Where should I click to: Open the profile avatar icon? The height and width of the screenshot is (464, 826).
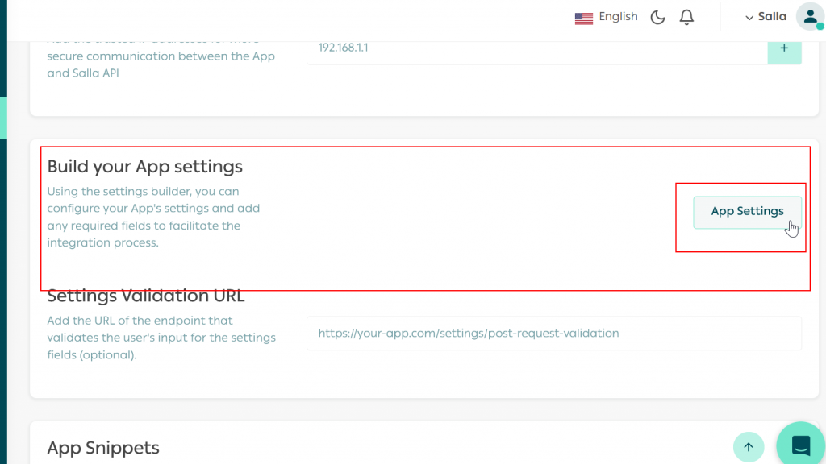(x=810, y=16)
